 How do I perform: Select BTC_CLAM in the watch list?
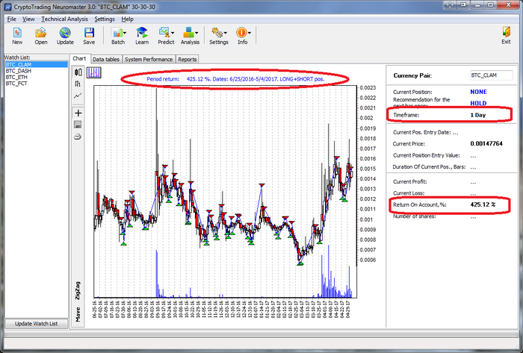36,64
